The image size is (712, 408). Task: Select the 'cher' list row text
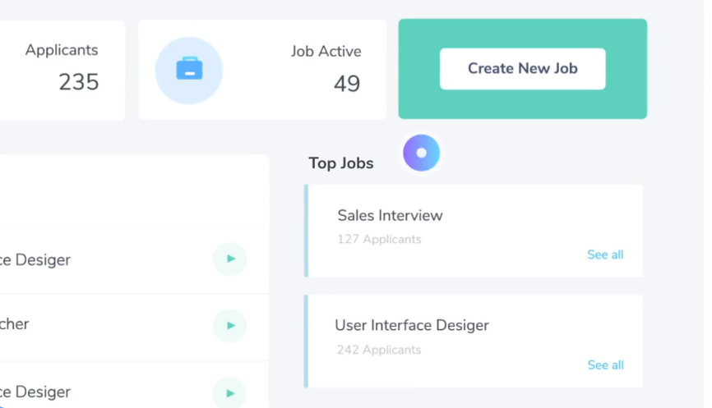pos(15,323)
